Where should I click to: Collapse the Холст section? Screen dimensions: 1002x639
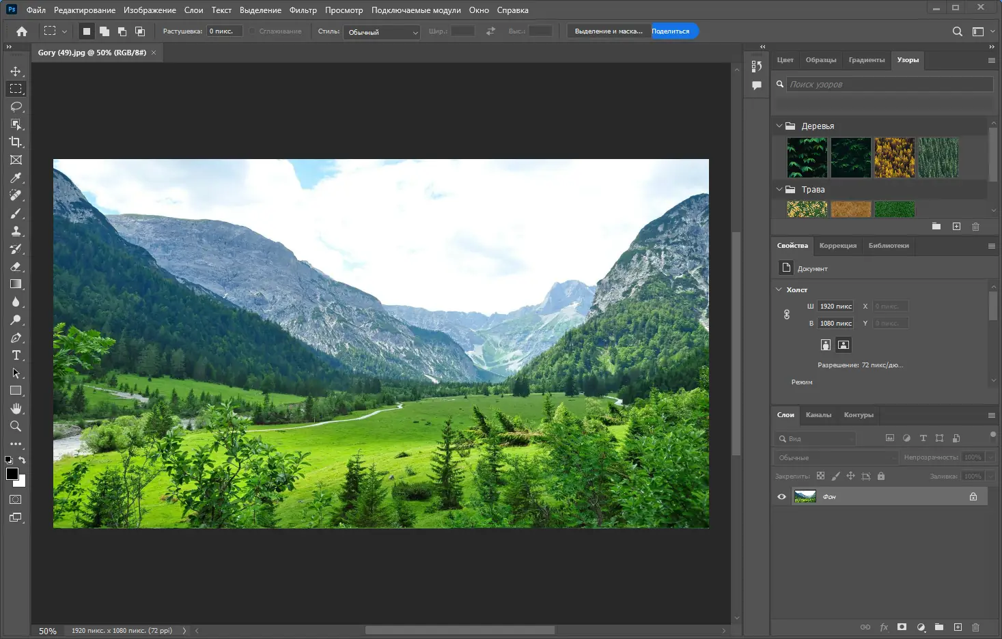[x=779, y=289]
